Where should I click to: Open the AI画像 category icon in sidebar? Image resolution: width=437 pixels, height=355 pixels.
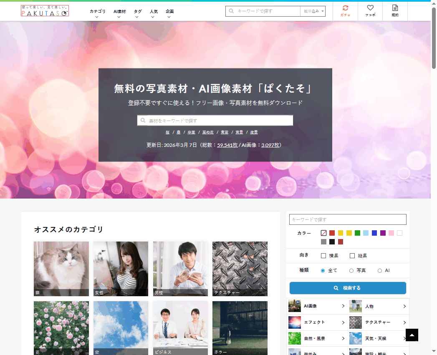coord(295,306)
